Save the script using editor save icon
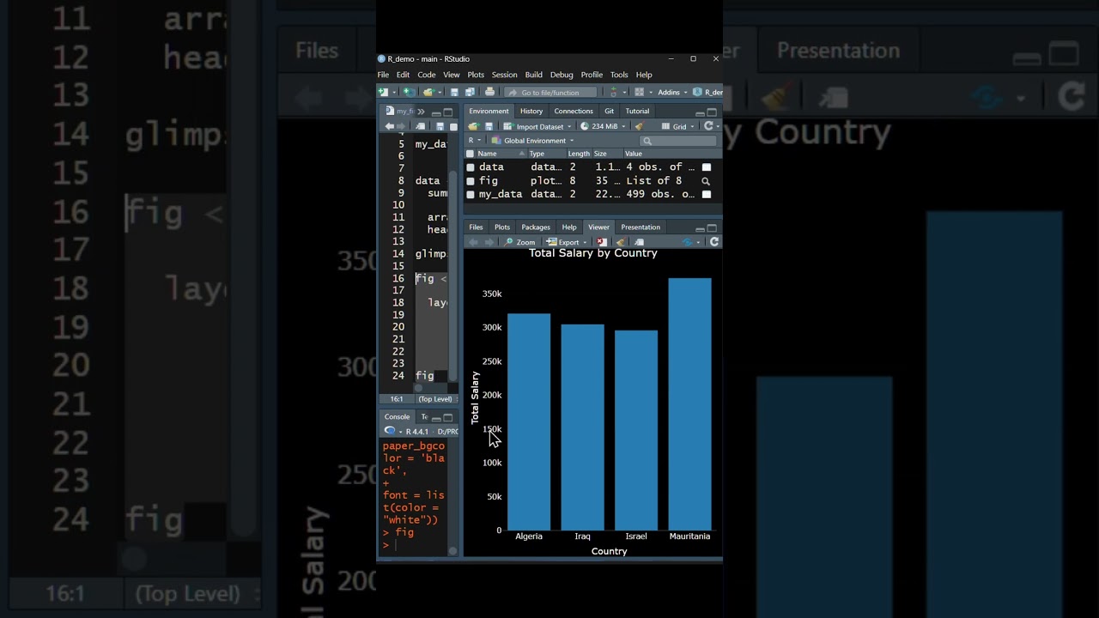Viewport: 1099px width, 618px height. click(440, 126)
